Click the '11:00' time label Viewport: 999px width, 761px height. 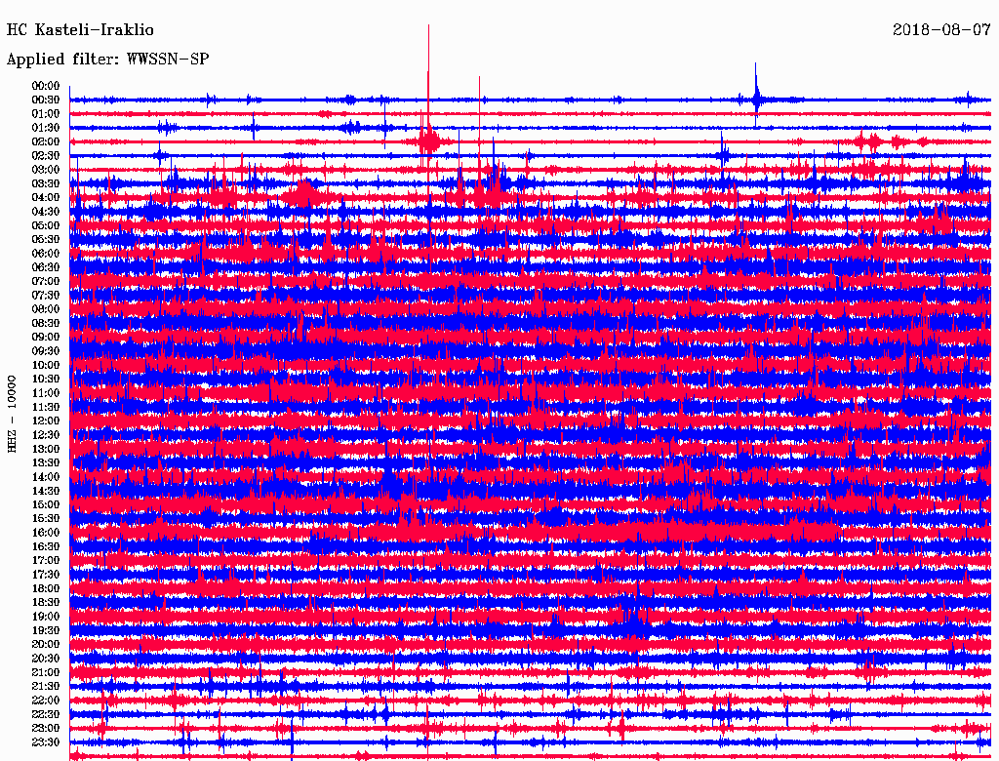point(46,392)
